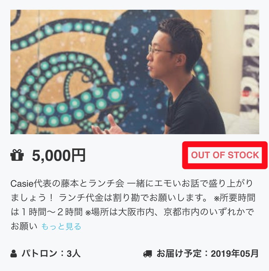
Task: Click the 2019年05月 delivery date
Action: coord(235,253)
